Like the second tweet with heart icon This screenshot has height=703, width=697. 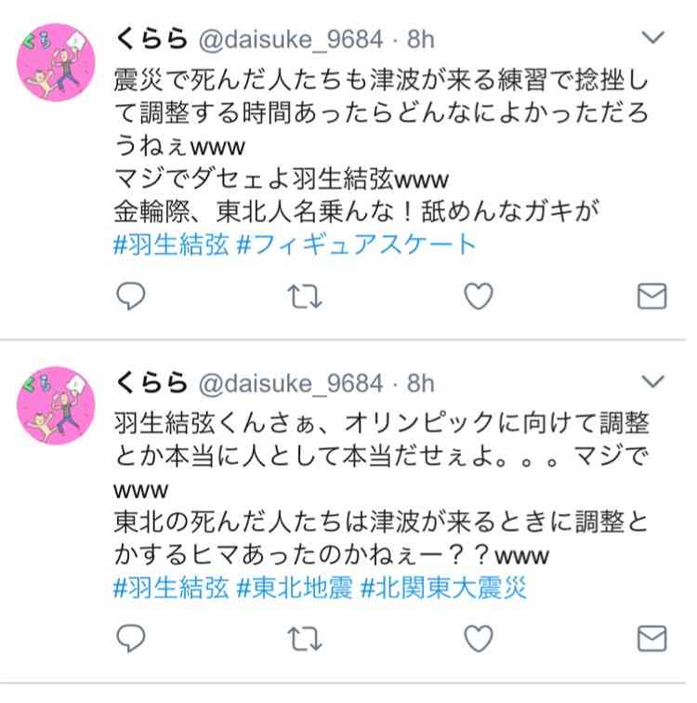479,638
